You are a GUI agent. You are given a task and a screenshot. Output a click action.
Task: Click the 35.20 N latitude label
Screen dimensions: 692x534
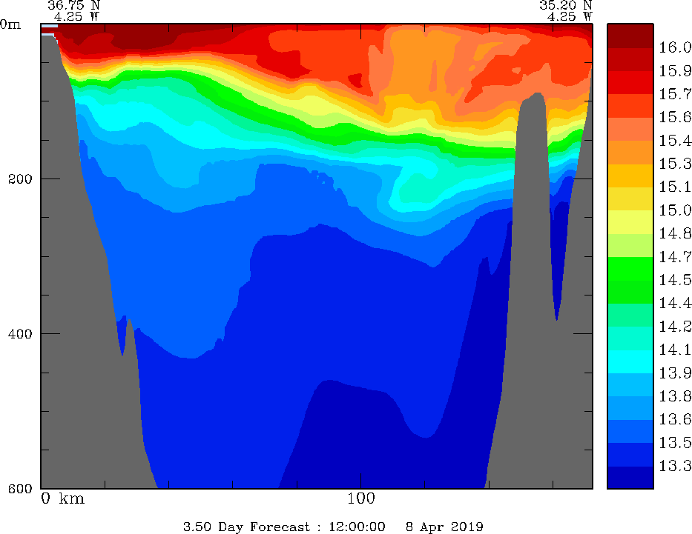(x=565, y=5)
